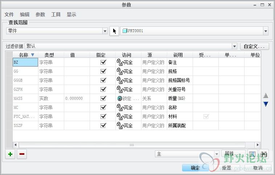
Task: Click the move-down blue triangle arrow
Action: click(x=266, y=104)
